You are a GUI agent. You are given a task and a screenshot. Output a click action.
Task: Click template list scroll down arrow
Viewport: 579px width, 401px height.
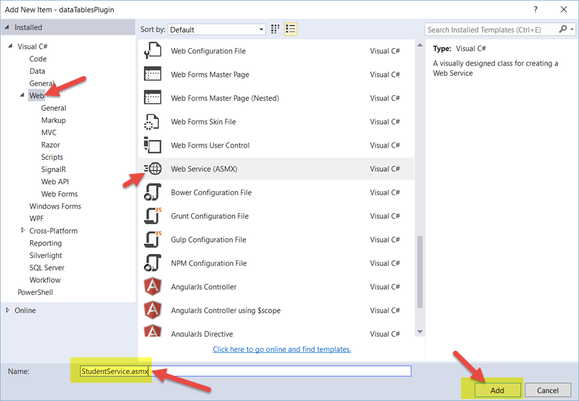coord(420,331)
